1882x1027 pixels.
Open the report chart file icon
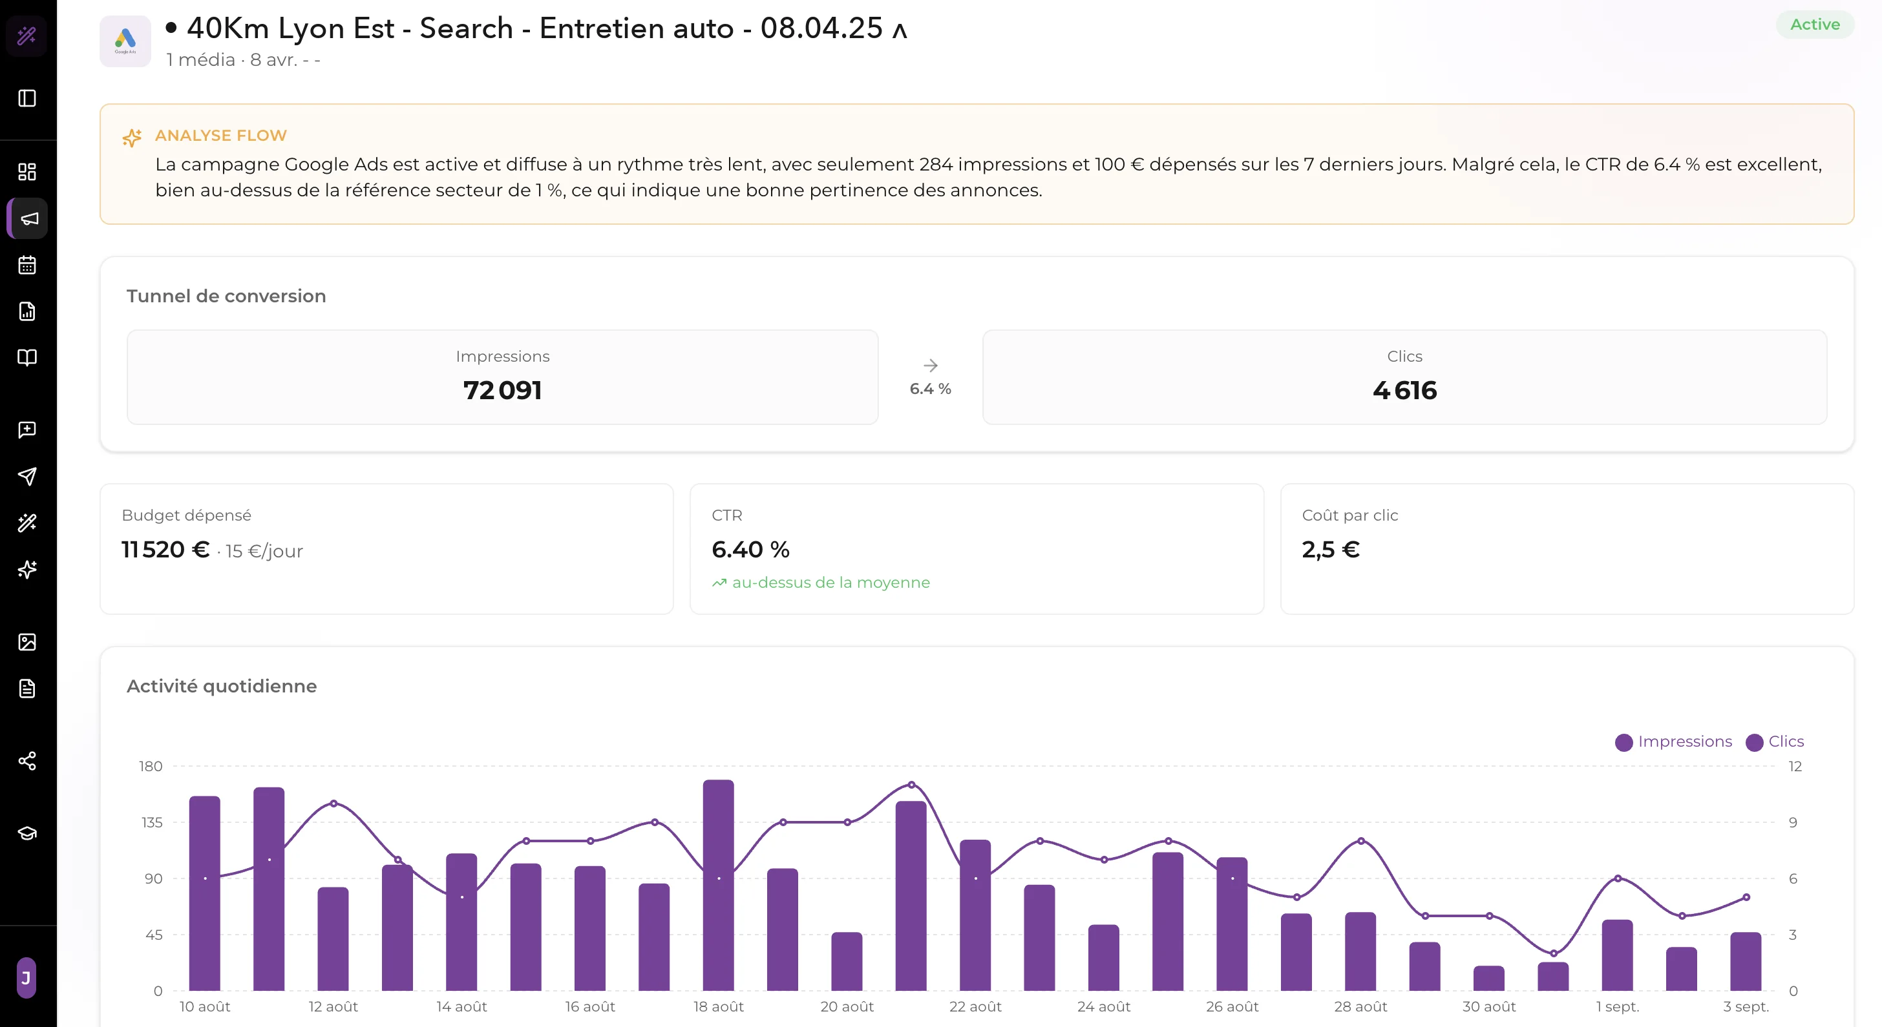coord(27,312)
